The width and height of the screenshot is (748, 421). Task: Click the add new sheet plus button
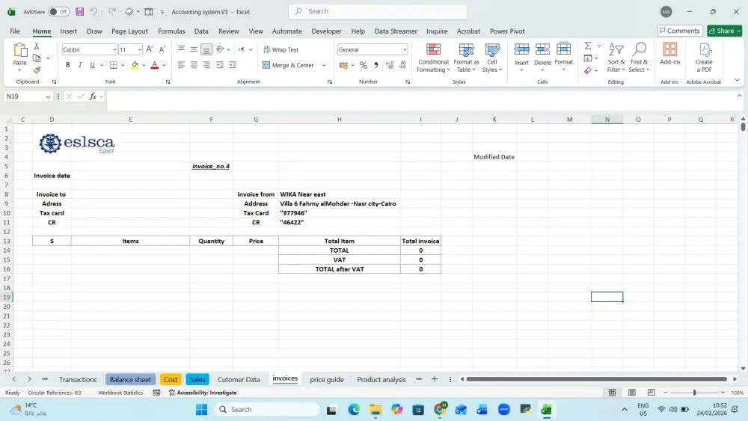434,379
